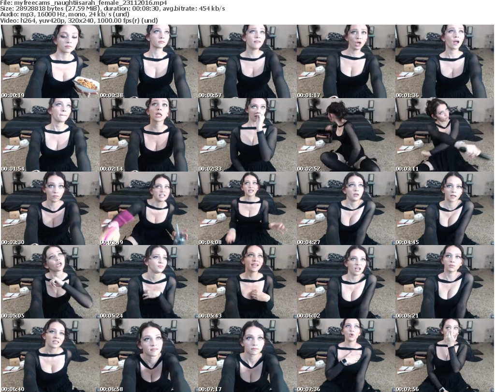Choose the frame stamped 00:06:21
This screenshot has width=495, height=392.
tap(445, 282)
